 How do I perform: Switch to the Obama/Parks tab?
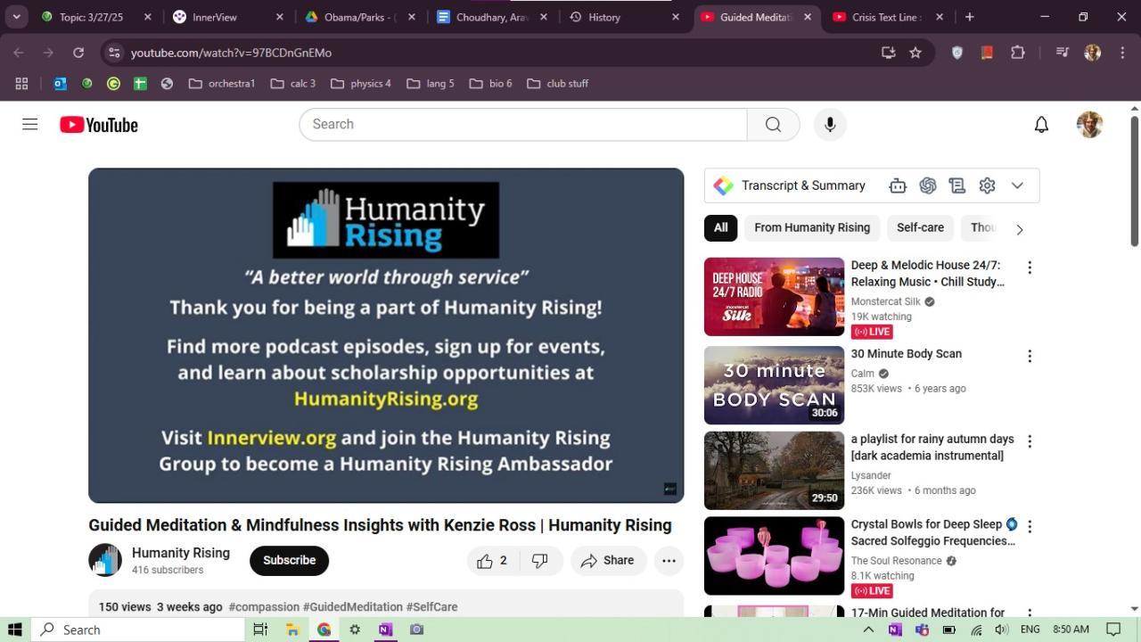(x=360, y=17)
